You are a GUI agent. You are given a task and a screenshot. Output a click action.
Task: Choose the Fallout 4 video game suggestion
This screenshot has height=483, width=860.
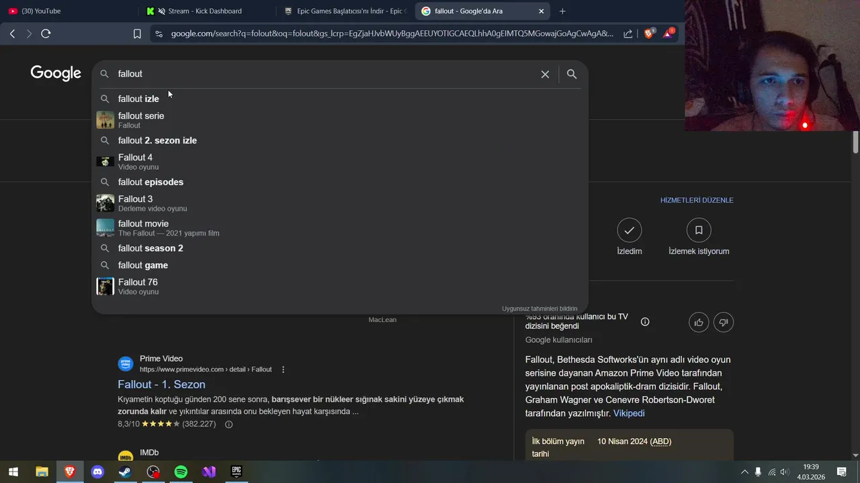coord(340,162)
